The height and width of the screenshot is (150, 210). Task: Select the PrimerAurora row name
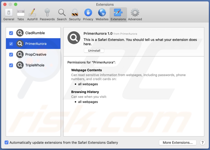click(36, 44)
